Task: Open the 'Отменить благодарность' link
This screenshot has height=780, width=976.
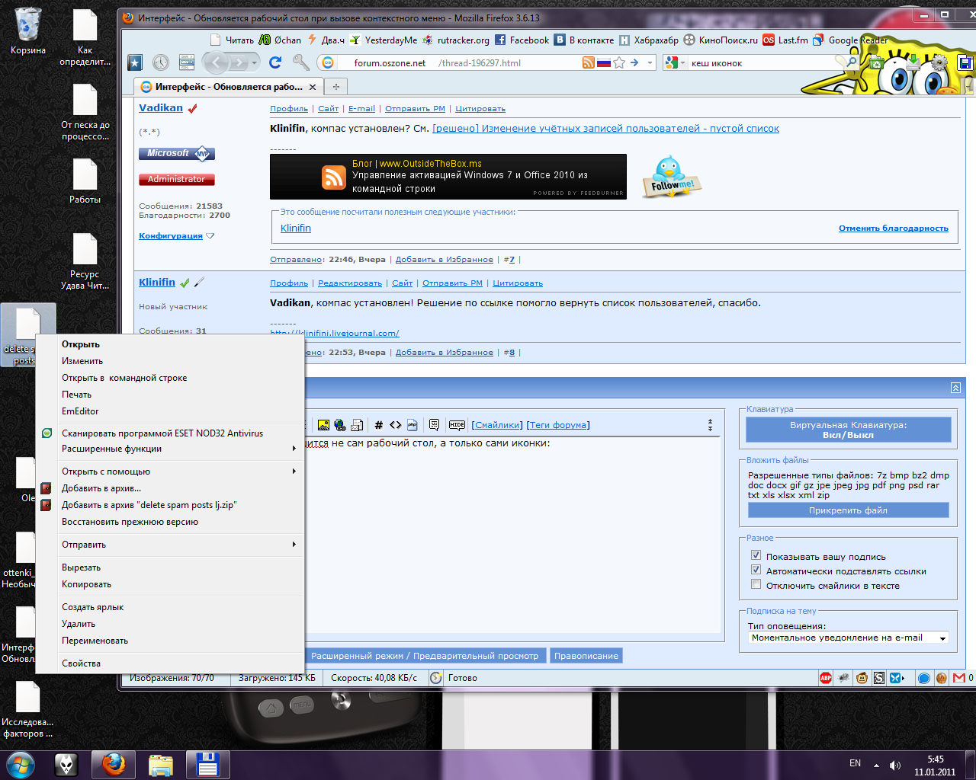Action: (x=893, y=229)
